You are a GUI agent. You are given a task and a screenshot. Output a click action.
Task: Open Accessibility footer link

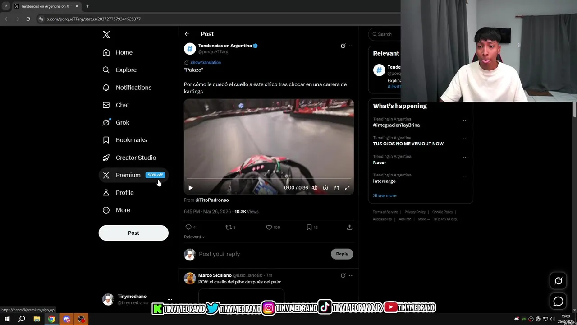click(x=382, y=219)
